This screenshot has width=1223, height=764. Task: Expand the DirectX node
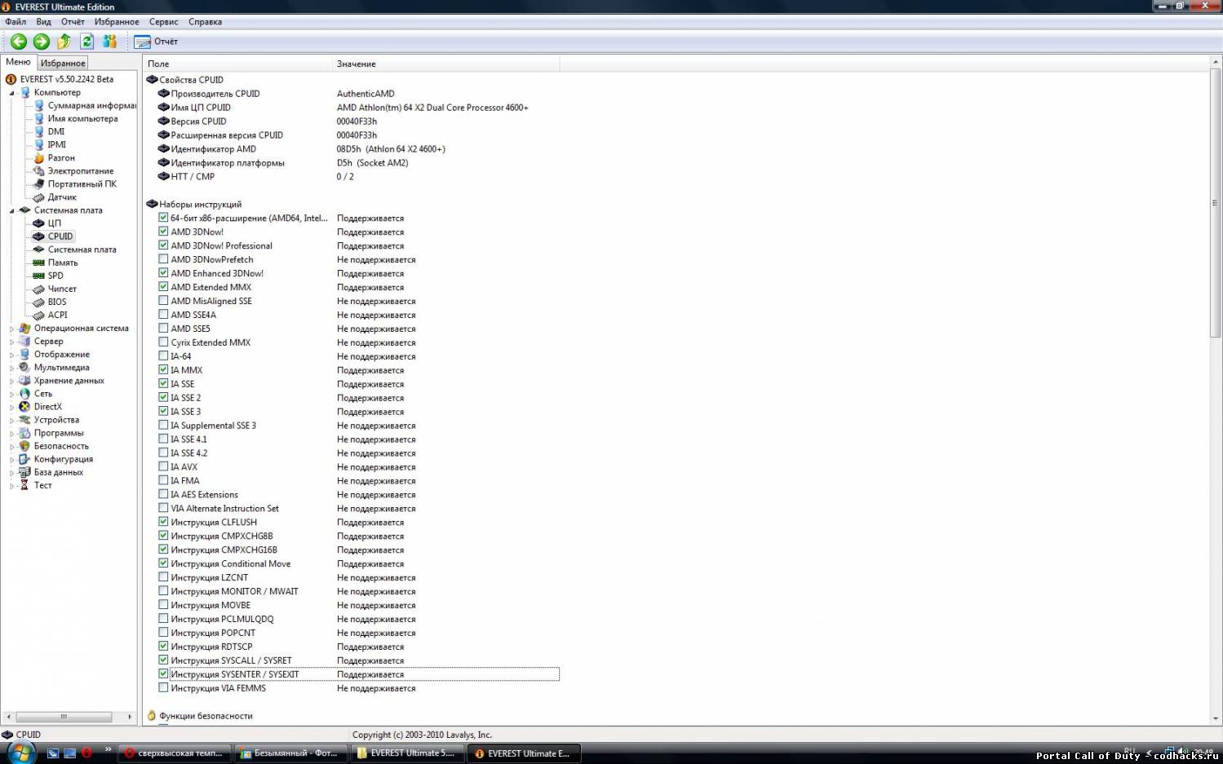point(12,407)
